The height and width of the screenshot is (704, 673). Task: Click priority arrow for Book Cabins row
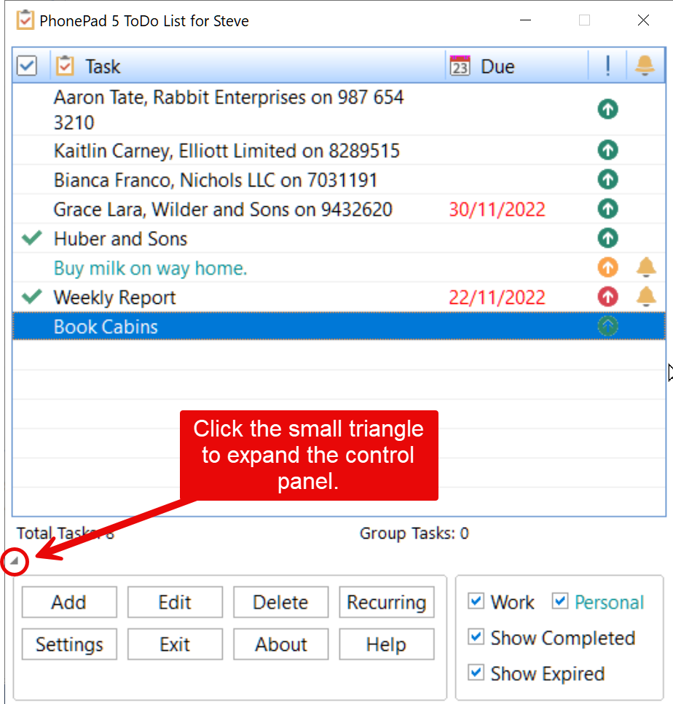[608, 326]
